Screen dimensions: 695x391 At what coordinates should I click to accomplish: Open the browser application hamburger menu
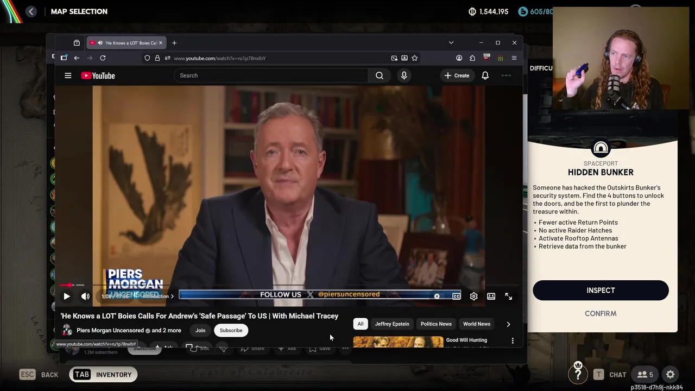(514, 58)
